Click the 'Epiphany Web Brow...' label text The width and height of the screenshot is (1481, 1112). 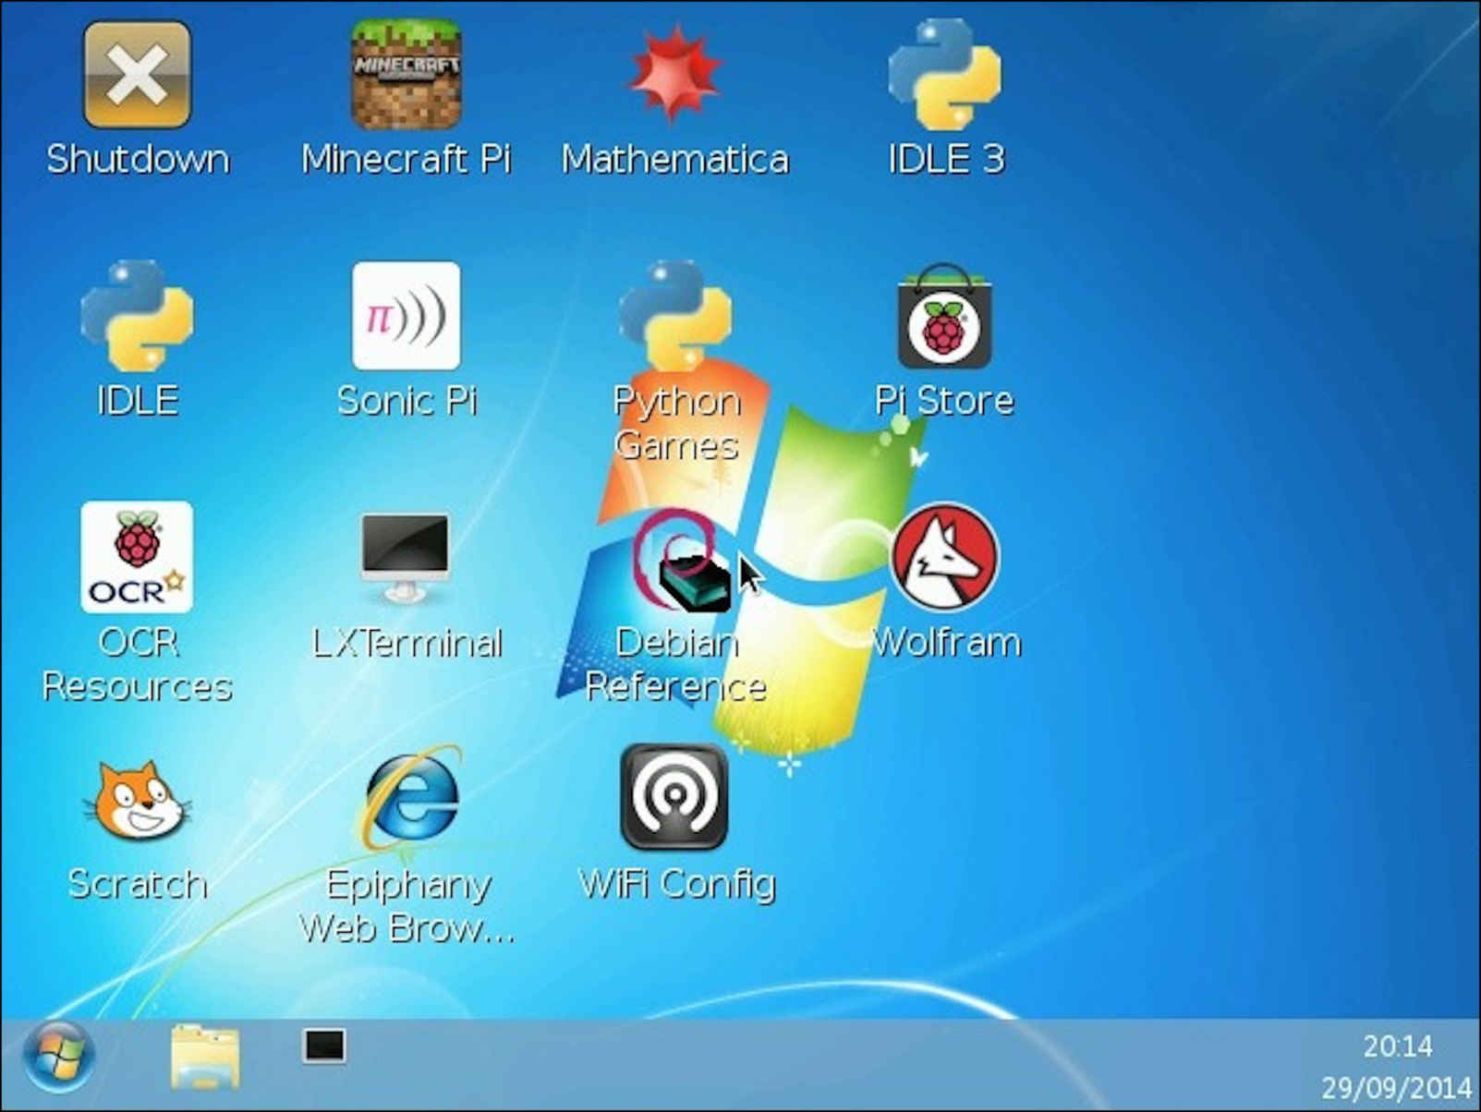tap(407, 906)
